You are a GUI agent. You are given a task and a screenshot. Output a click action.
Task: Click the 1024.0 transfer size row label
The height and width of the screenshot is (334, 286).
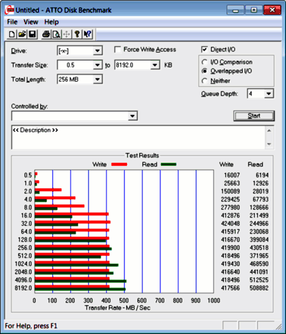[x=23, y=264]
